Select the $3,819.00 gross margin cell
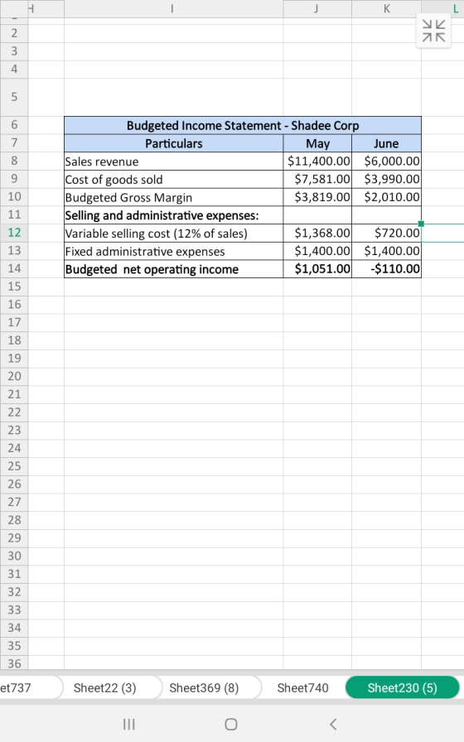464x742 pixels. coord(317,197)
